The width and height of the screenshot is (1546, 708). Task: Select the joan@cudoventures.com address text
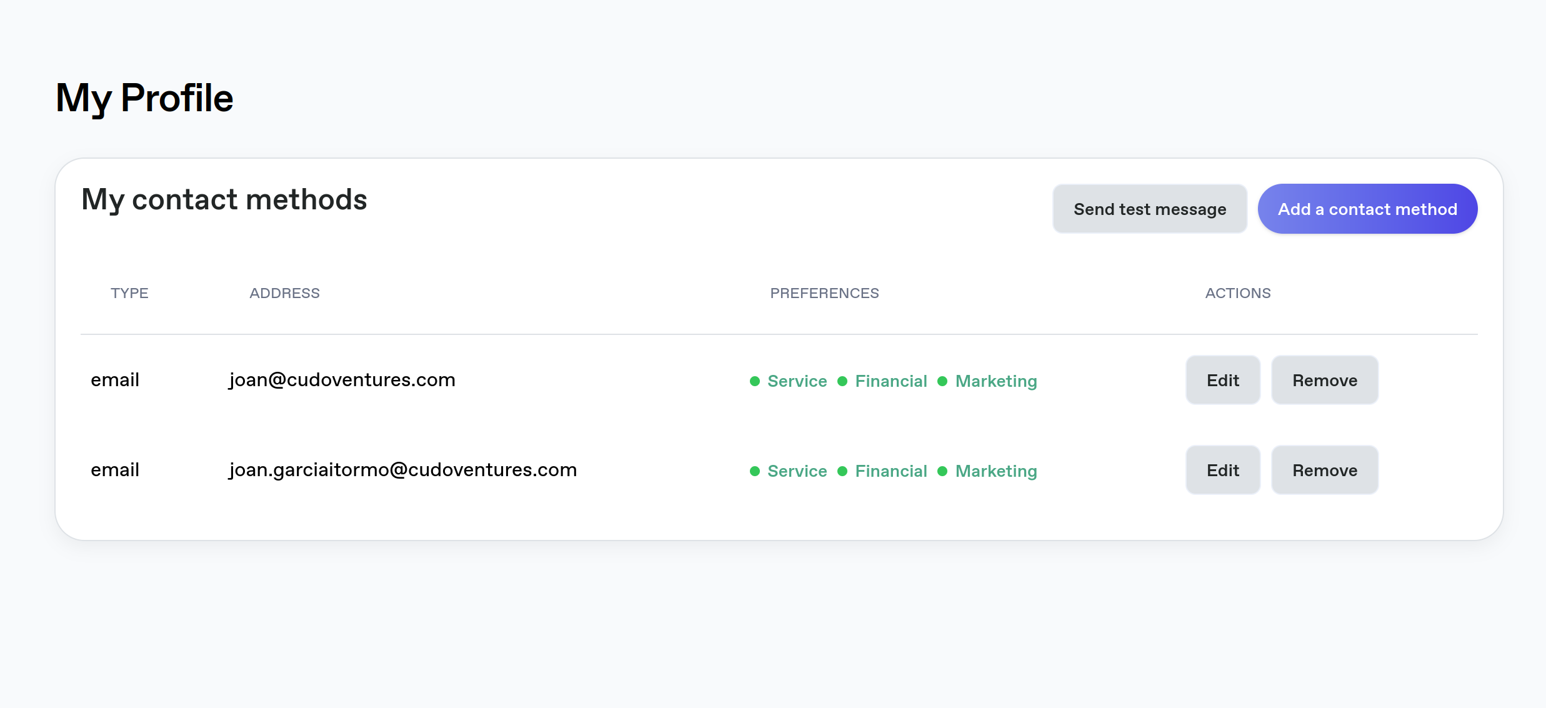coord(342,380)
